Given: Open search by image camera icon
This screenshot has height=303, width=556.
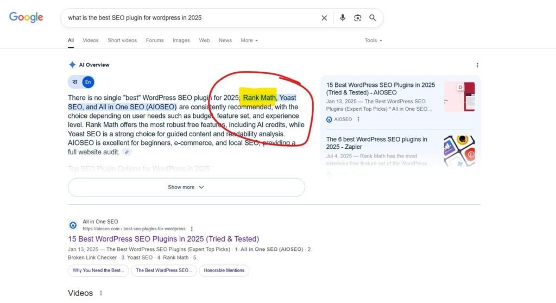Looking at the screenshot, I should point(357,18).
